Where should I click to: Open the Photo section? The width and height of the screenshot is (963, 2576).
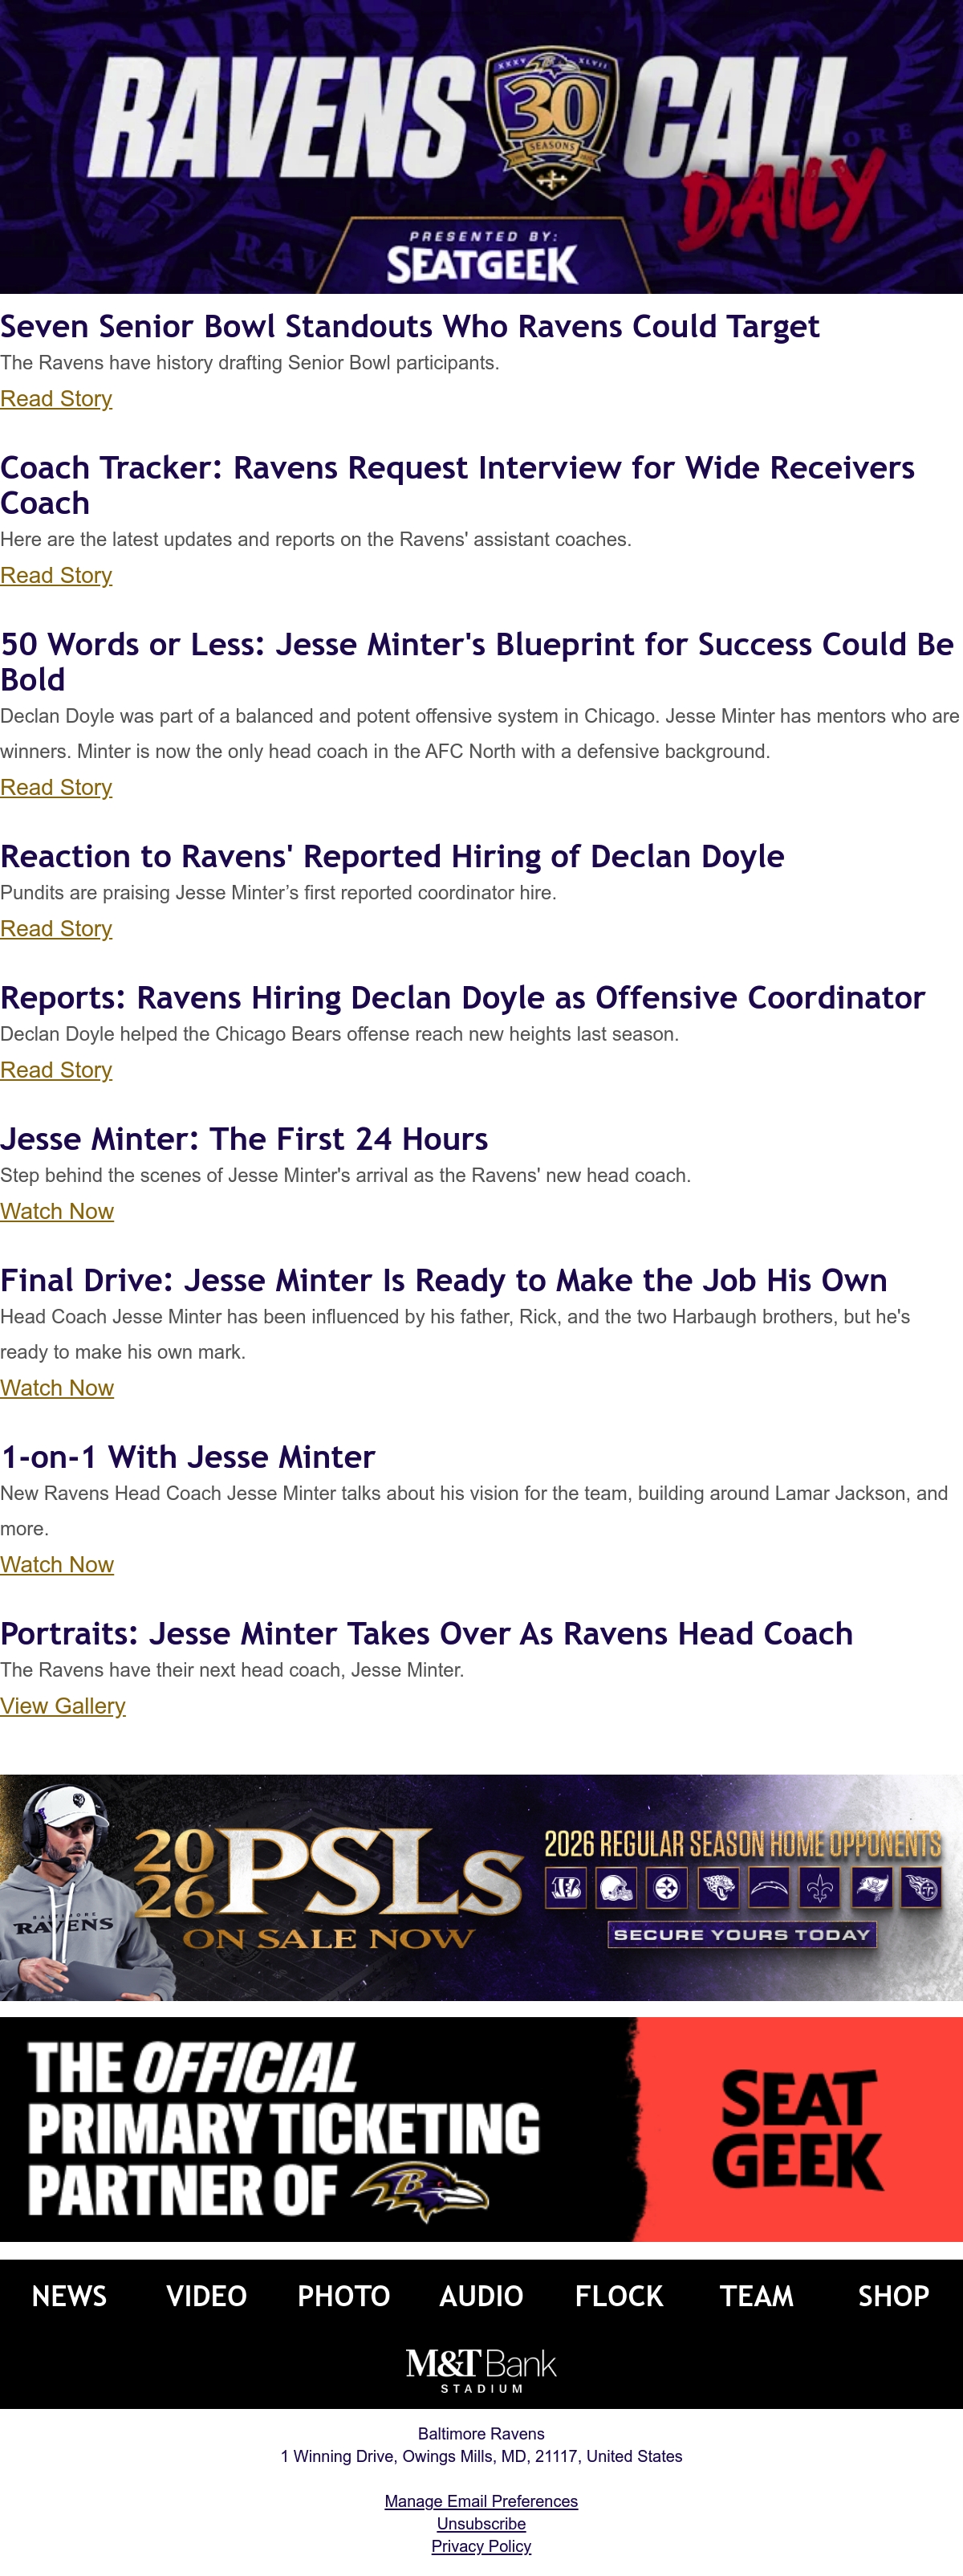tap(343, 2296)
